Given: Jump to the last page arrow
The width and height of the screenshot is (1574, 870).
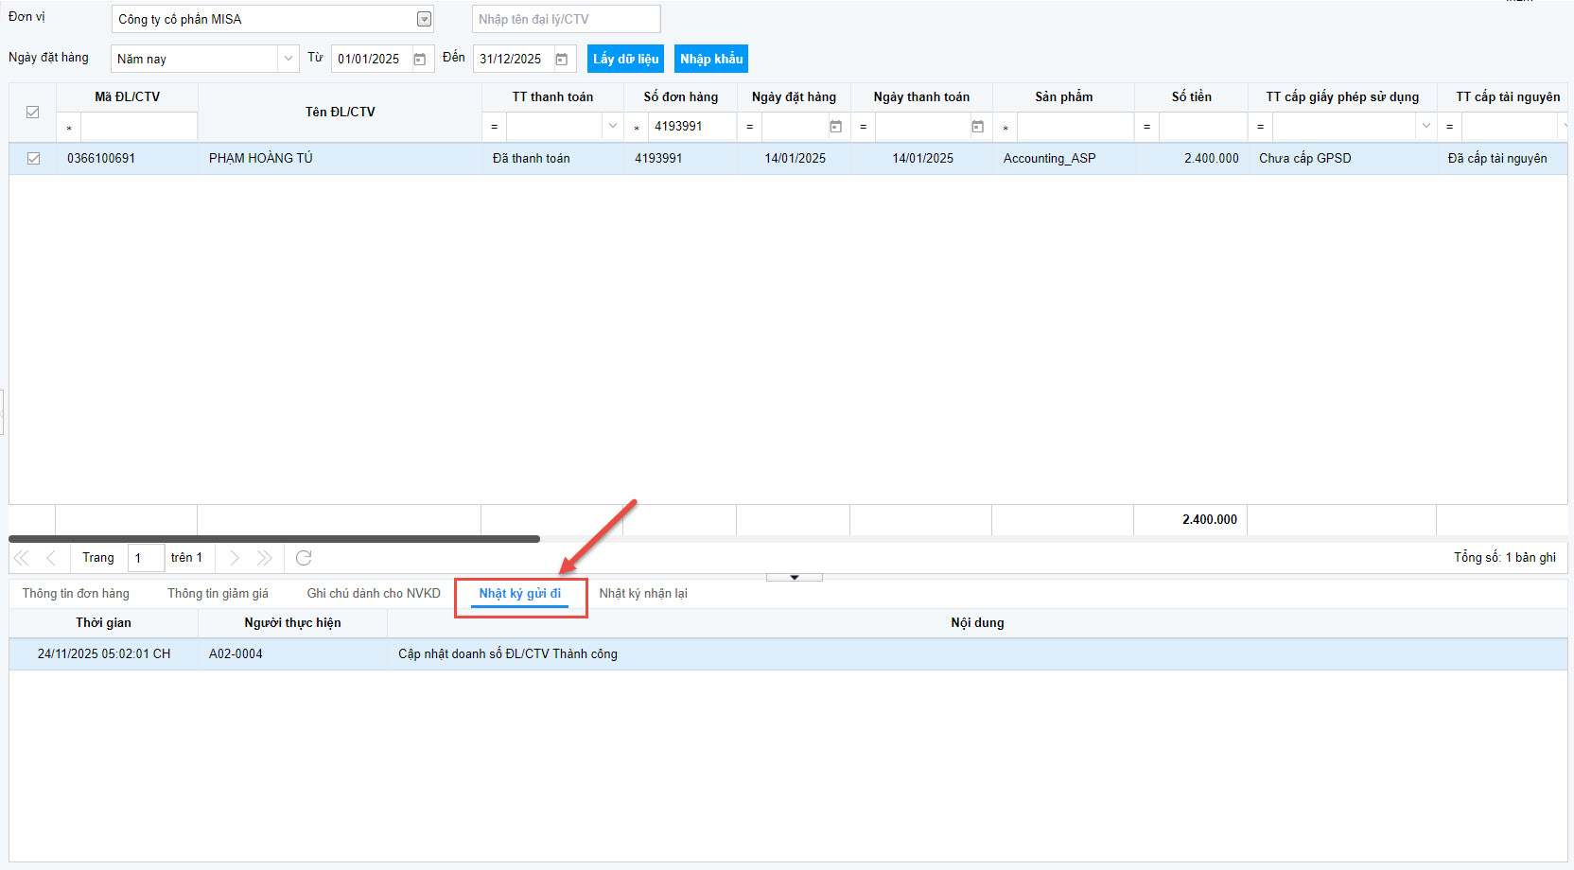Looking at the screenshot, I should [x=264, y=558].
